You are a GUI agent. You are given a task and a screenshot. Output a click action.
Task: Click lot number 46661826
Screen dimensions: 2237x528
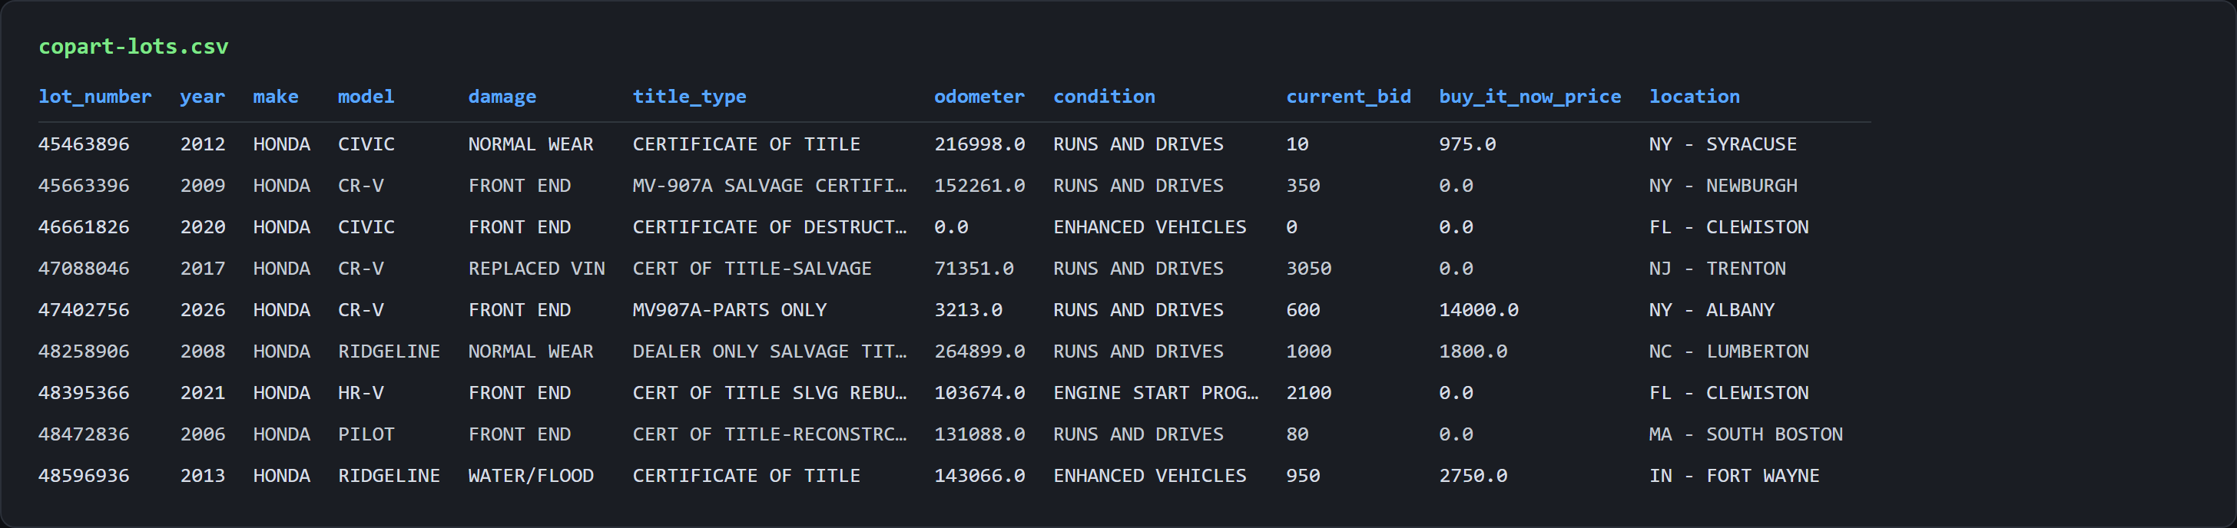(84, 227)
